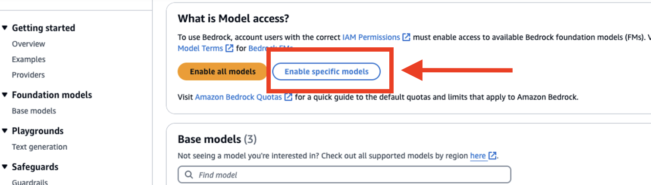Collapse the Safeguards section

5,167
